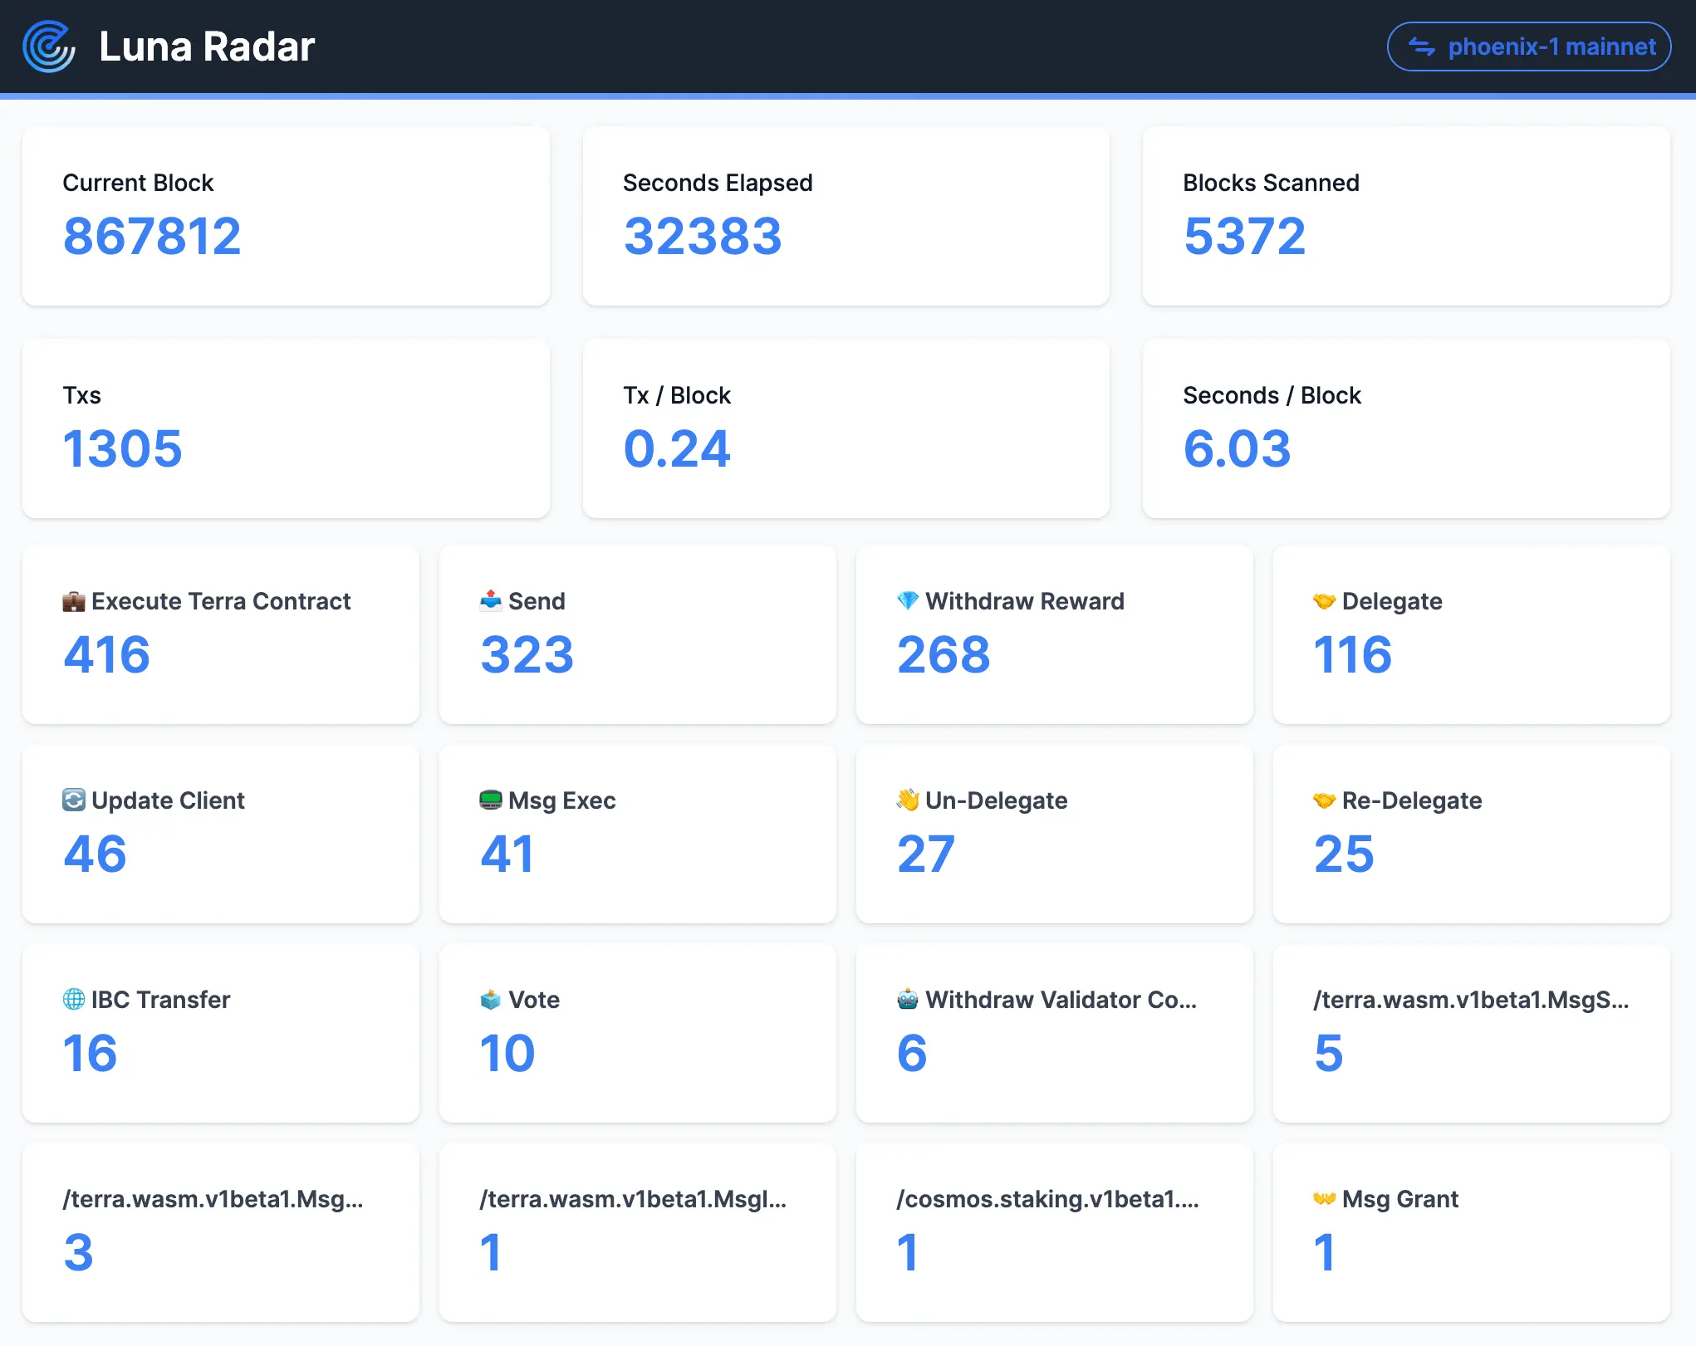Open the Current Block card
The image size is (1696, 1346).
286,216
